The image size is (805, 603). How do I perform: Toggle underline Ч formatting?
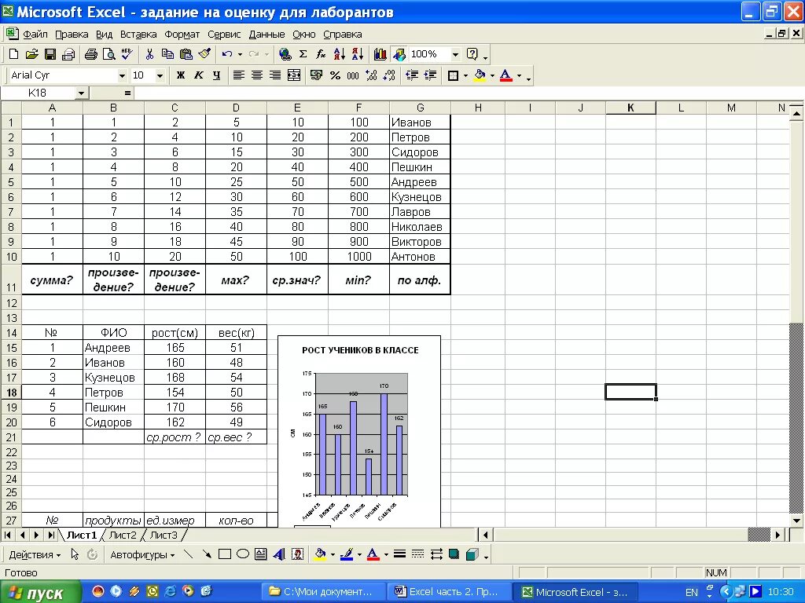click(216, 75)
